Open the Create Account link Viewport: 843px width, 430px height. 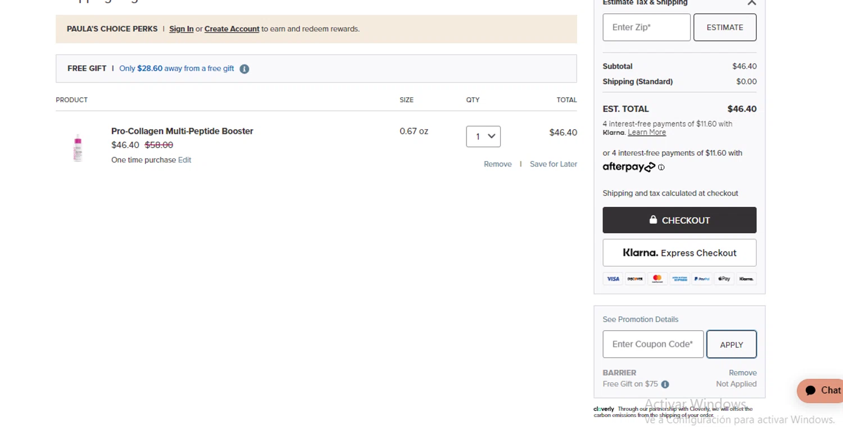(232, 29)
